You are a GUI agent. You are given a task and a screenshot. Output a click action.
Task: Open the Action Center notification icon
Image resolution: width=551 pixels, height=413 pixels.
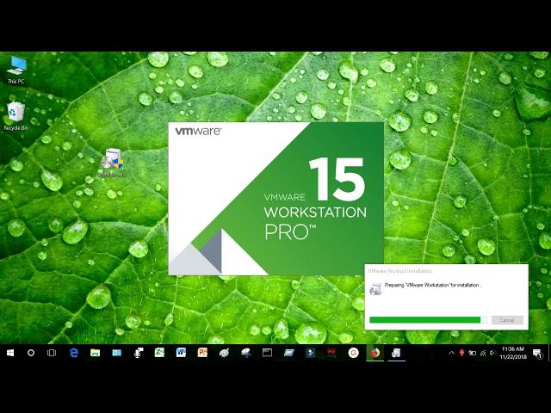(x=537, y=353)
